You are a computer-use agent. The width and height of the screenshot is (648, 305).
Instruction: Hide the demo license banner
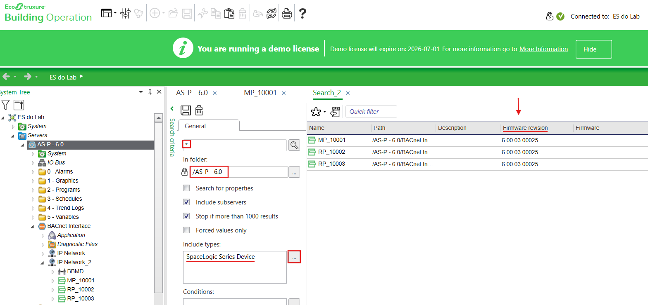pyautogui.click(x=593, y=49)
